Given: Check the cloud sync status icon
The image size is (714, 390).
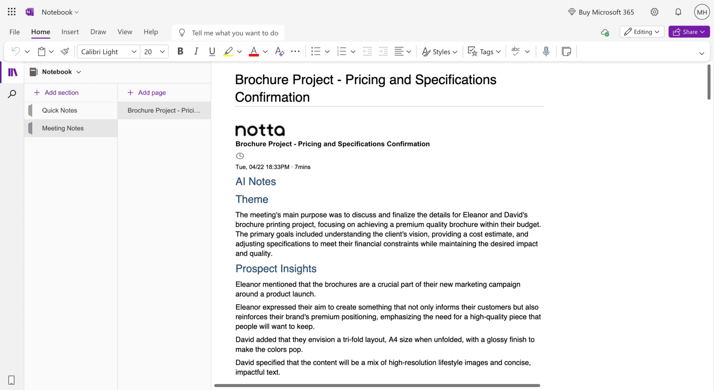Looking at the screenshot, I should pyautogui.click(x=605, y=32).
